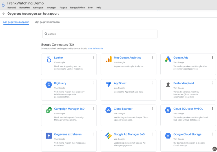Open more options for BigQuery card
The image size is (217, 152).
[x=93, y=83]
